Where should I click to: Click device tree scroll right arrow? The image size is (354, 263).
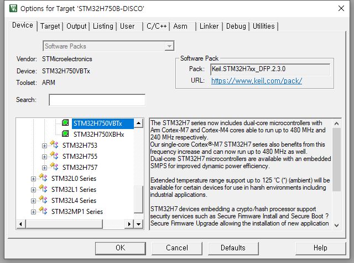pos(129,224)
